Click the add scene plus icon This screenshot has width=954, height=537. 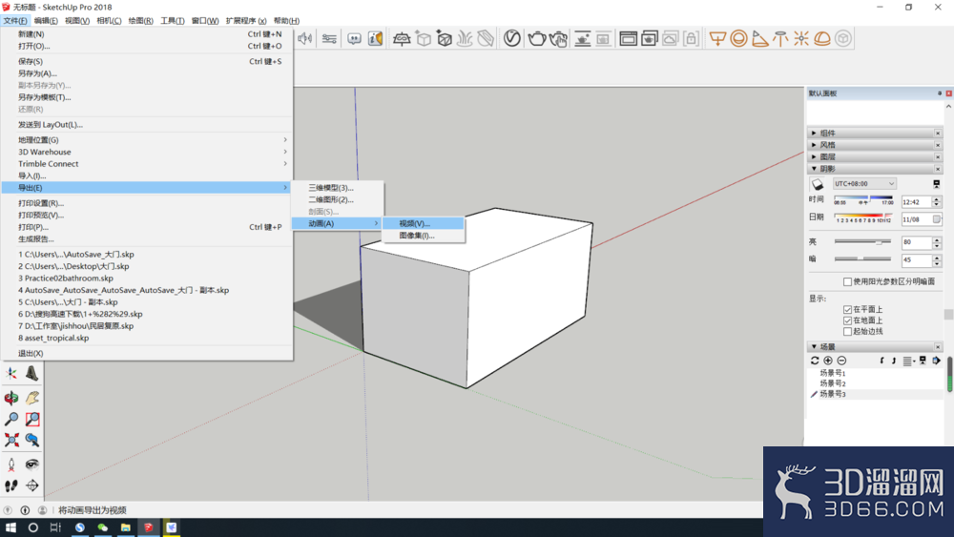(x=828, y=361)
